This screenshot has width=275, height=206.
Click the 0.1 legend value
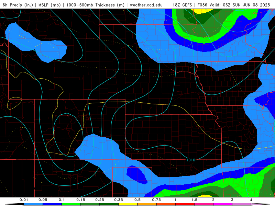point(62,200)
